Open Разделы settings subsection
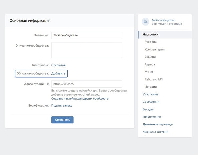Image resolution: width=198 pixels, height=155 pixels. [151, 42]
